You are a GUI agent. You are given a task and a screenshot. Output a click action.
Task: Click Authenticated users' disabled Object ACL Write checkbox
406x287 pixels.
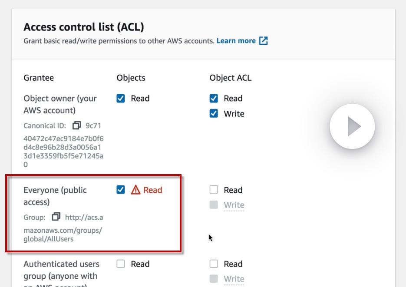click(214, 279)
